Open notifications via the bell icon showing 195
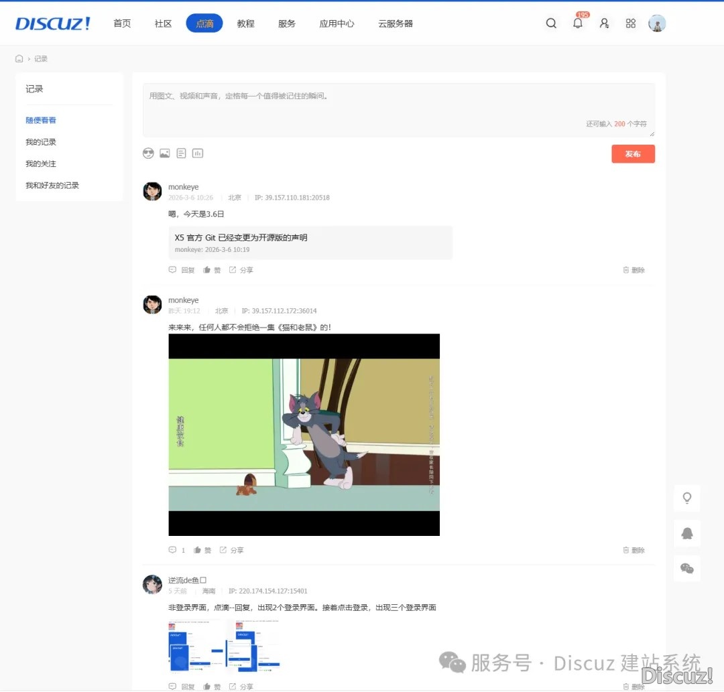Screen dimensions: 724x692 tap(577, 23)
